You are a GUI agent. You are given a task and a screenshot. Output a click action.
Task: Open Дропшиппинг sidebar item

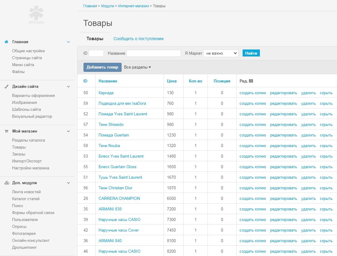pyautogui.click(x=24, y=247)
